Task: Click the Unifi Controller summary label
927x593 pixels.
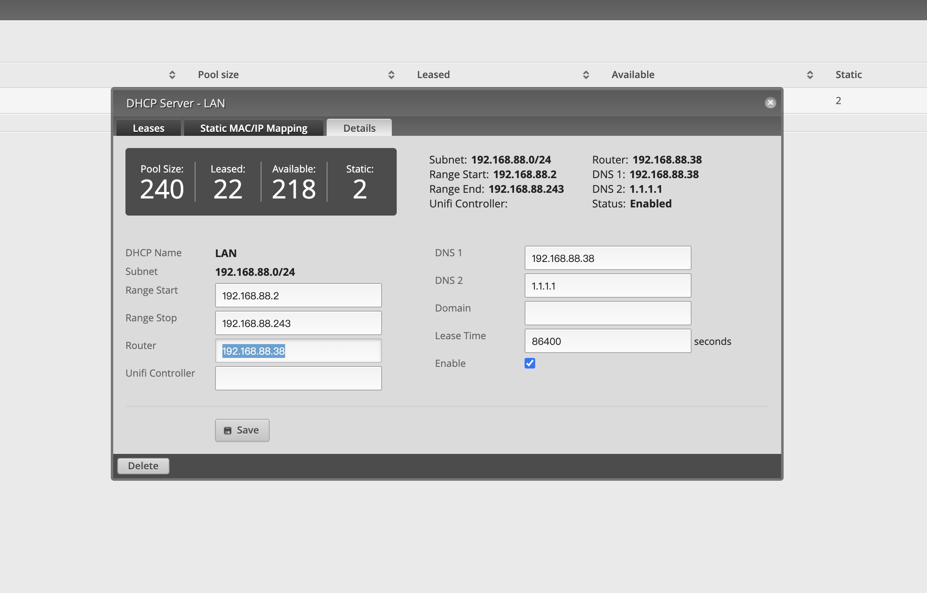Action: (x=468, y=204)
